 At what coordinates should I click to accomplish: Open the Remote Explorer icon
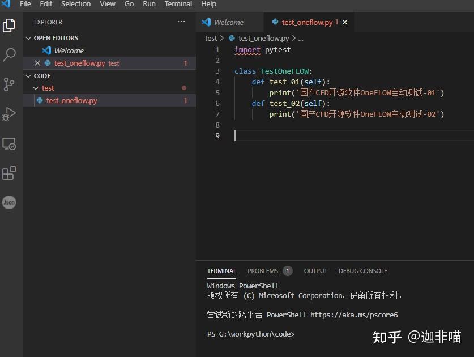point(9,143)
